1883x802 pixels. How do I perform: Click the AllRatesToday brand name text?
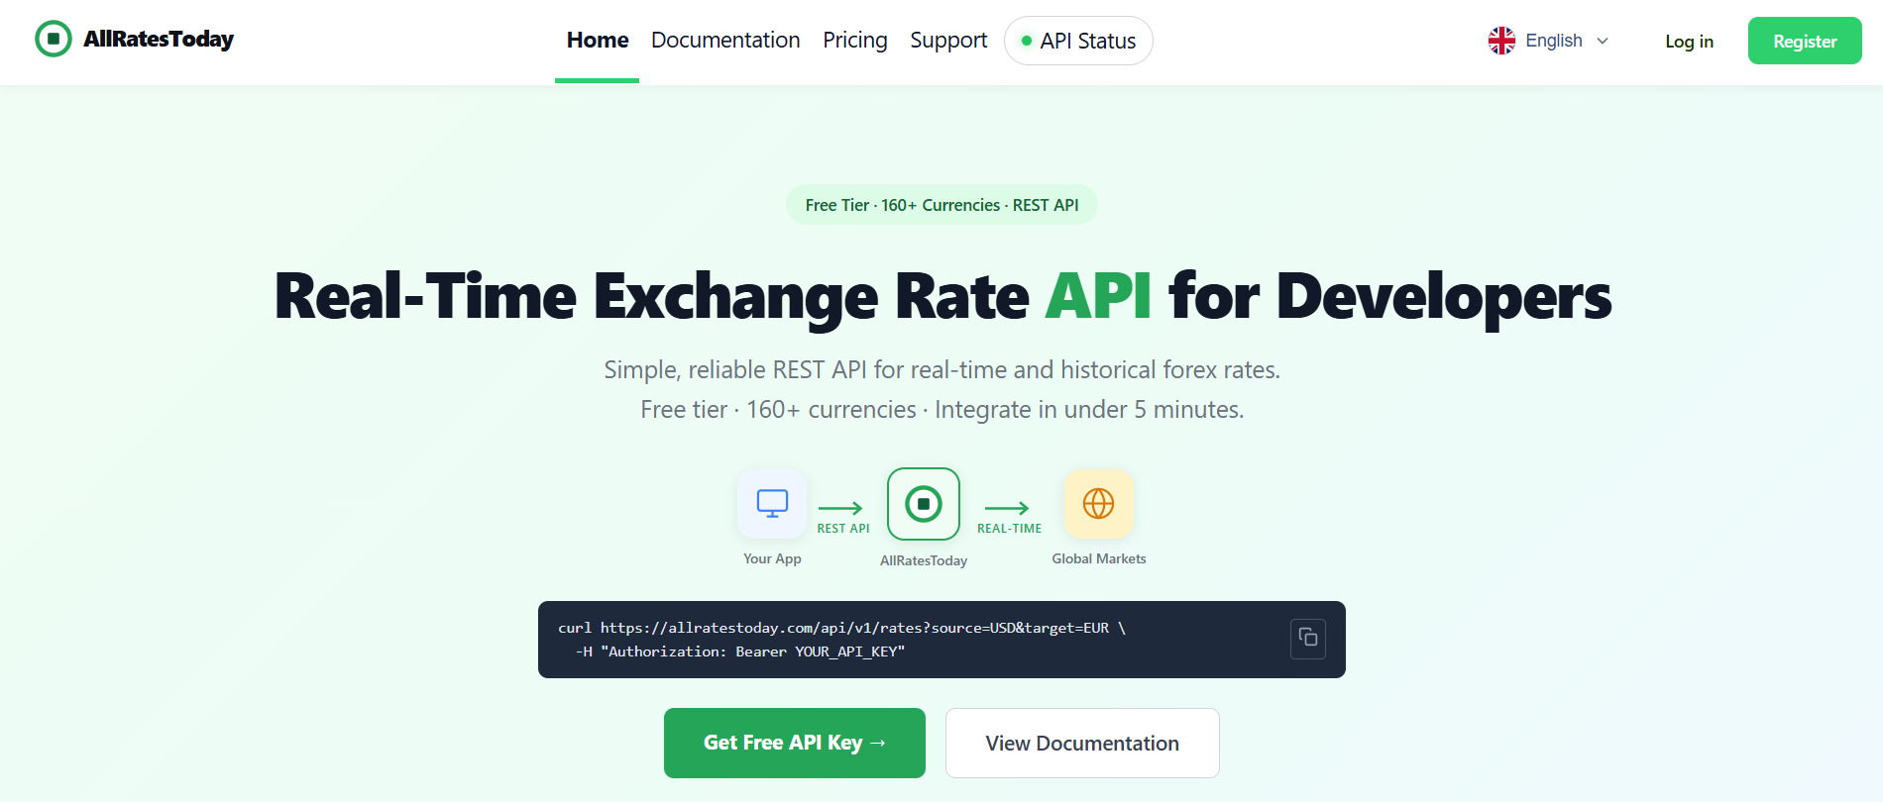pyautogui.click(x=159, y=39)
